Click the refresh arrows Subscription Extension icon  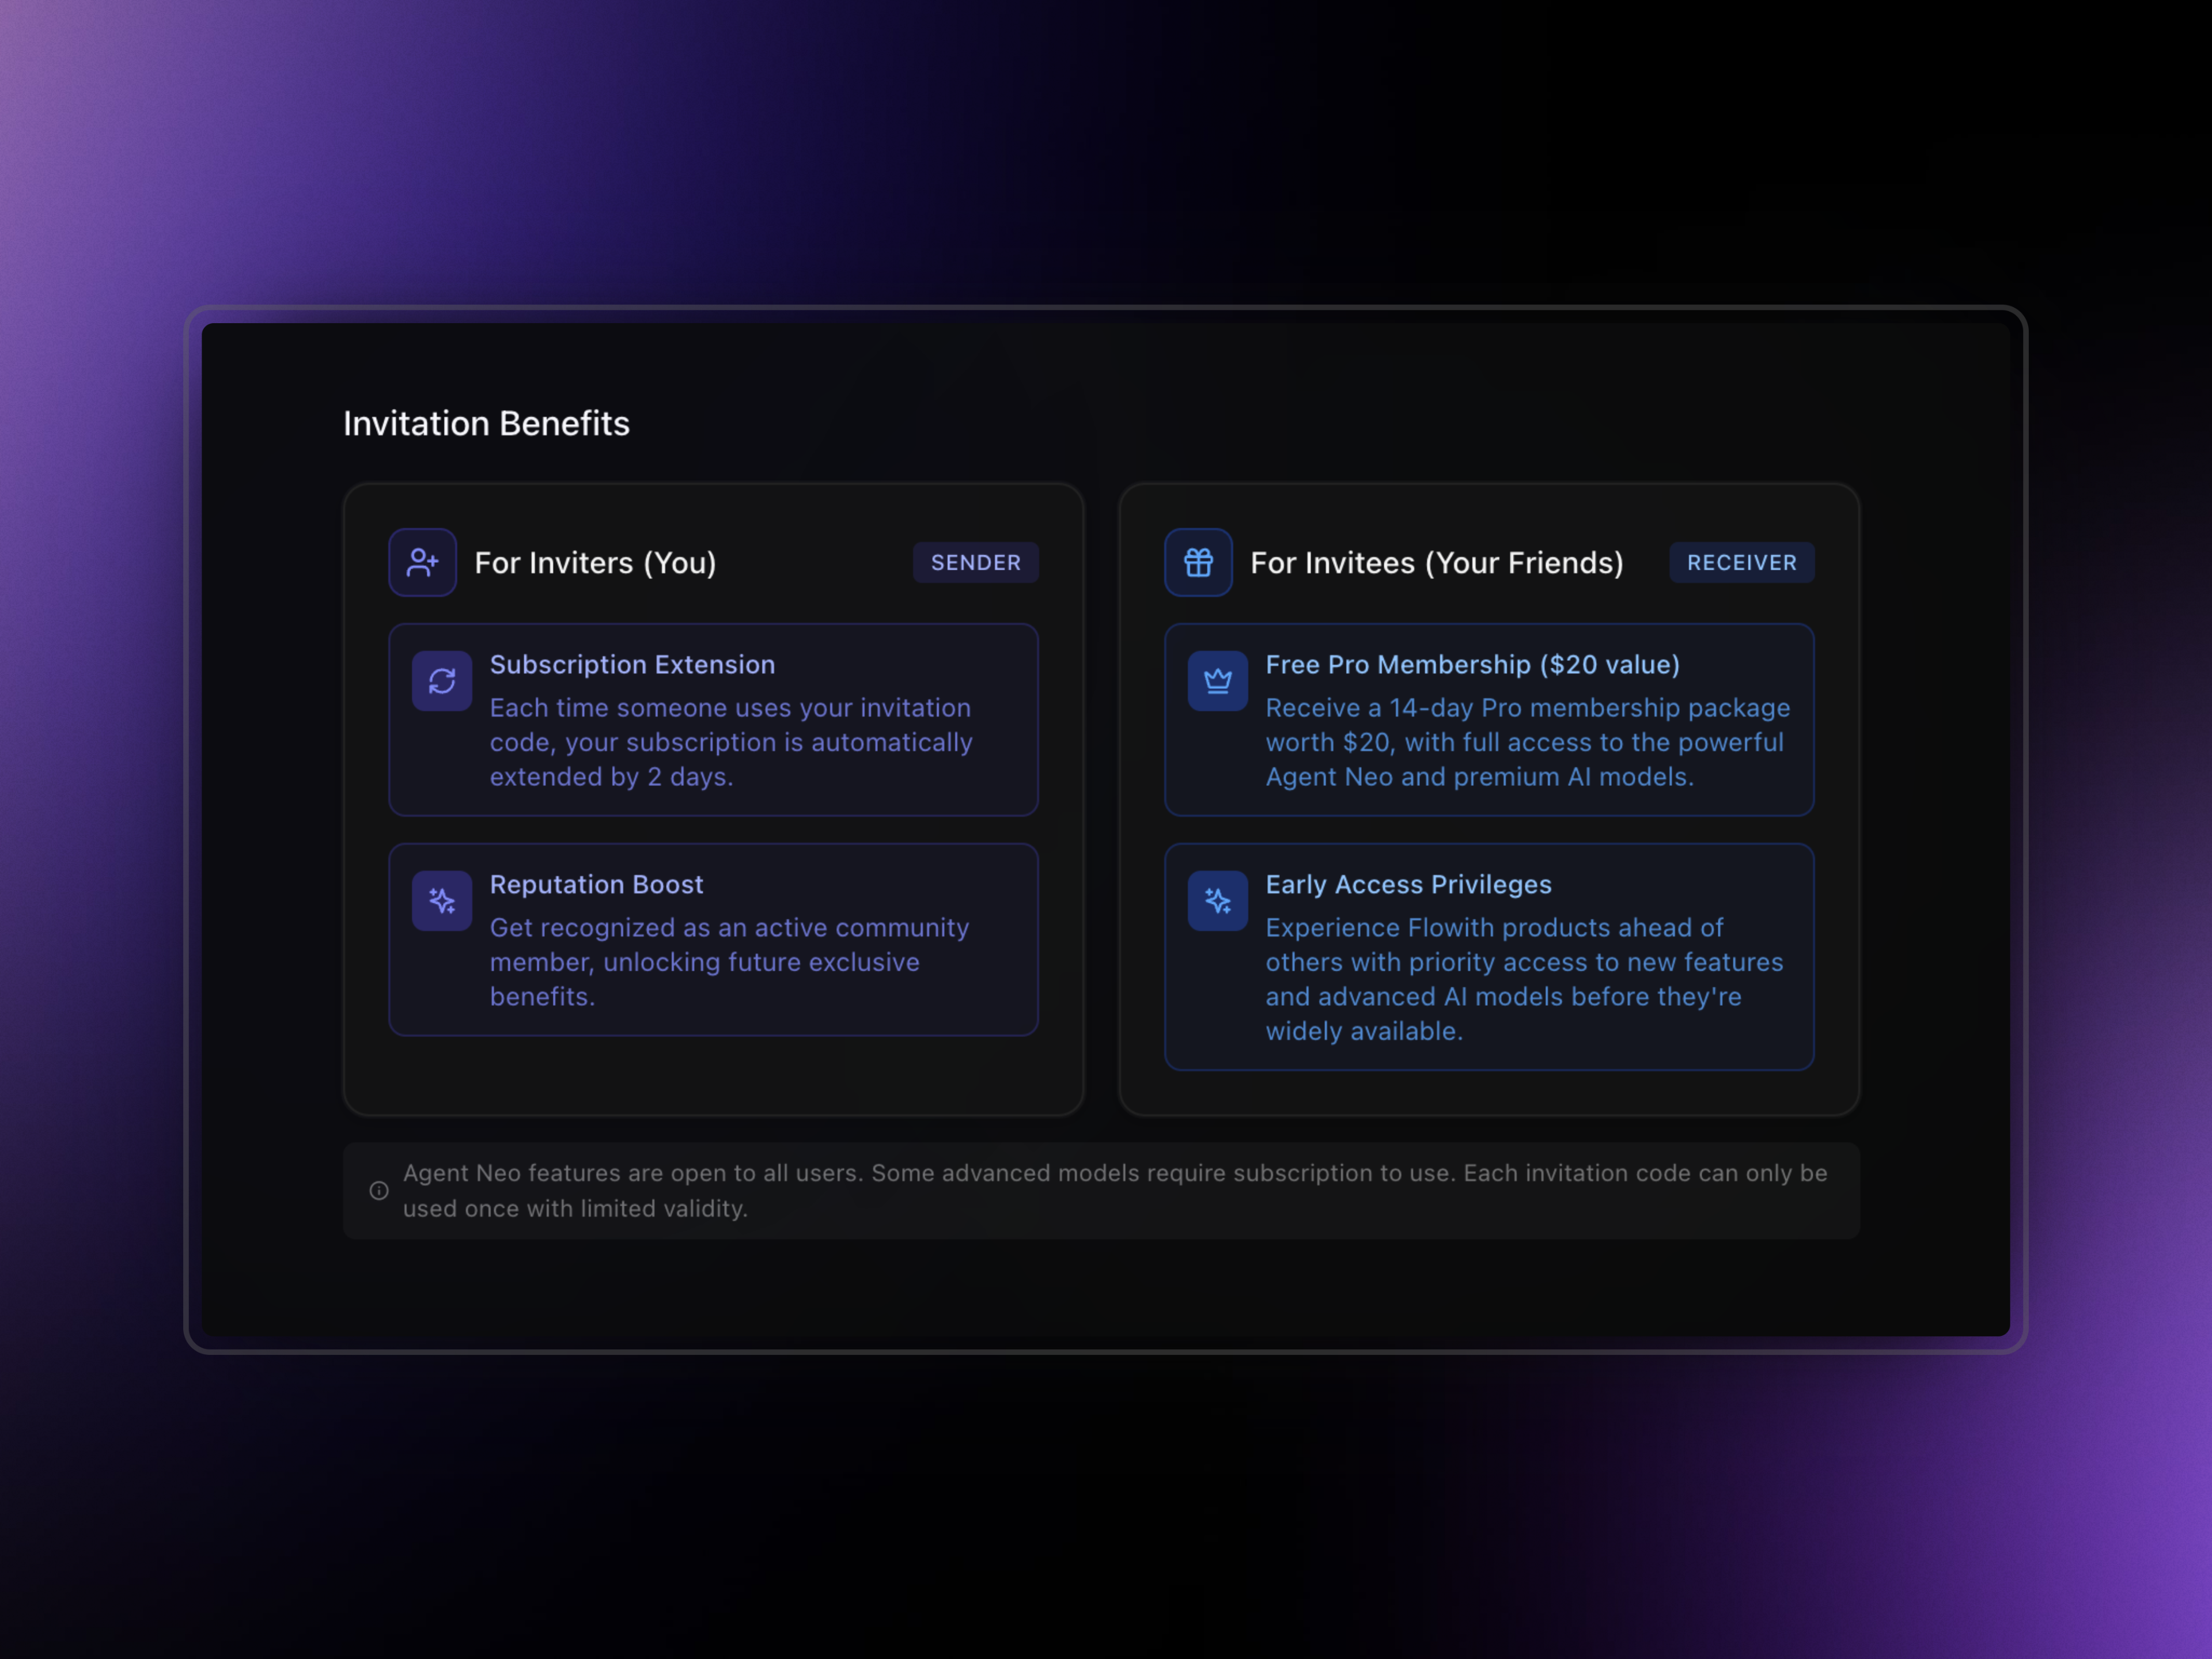(x=442, y=681)
